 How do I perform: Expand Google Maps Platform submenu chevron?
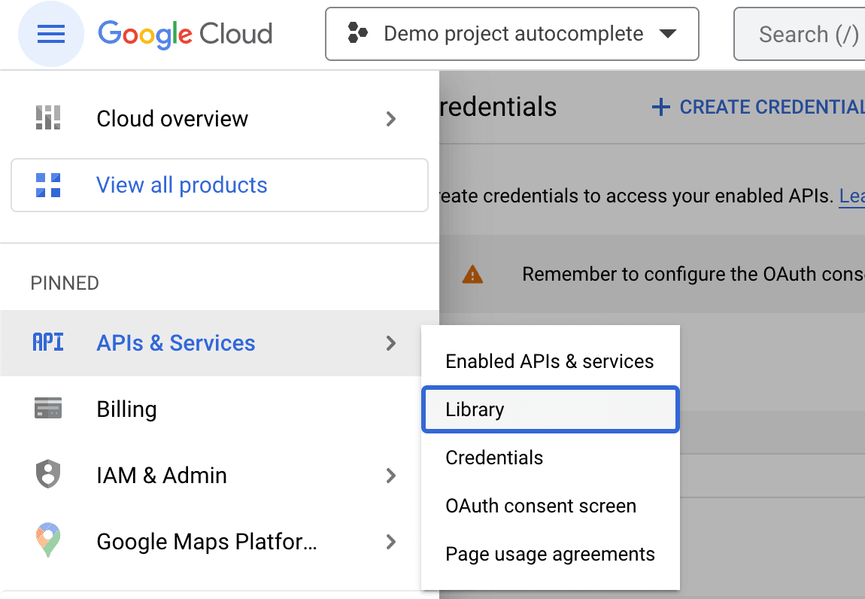[391, 542]
